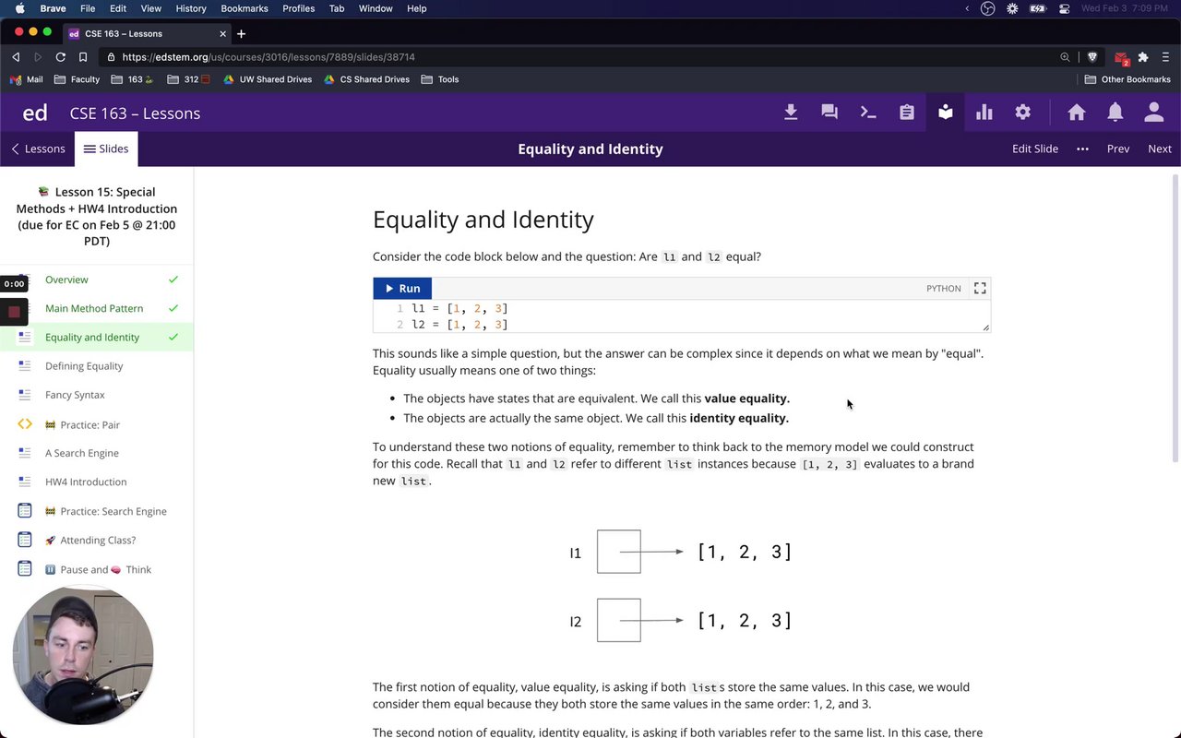Click zoom magnifier icon in address bar
1181x738 pixels.
point(1065,57)
